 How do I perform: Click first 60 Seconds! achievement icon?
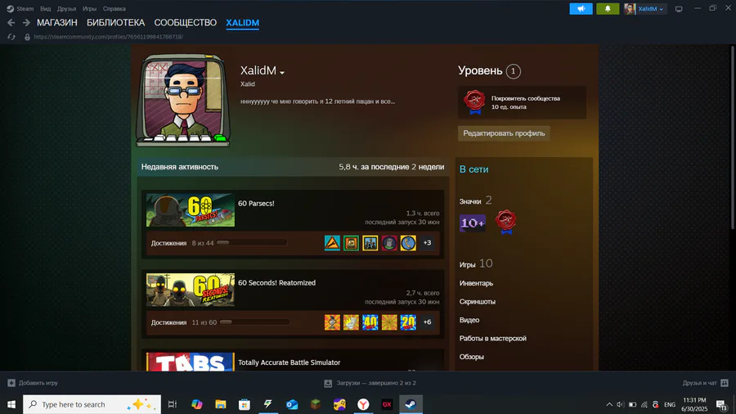point(332,322)
